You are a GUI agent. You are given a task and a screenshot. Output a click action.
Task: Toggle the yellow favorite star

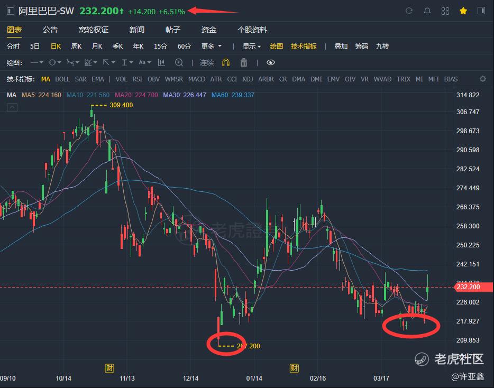click(x=463, y=11)
